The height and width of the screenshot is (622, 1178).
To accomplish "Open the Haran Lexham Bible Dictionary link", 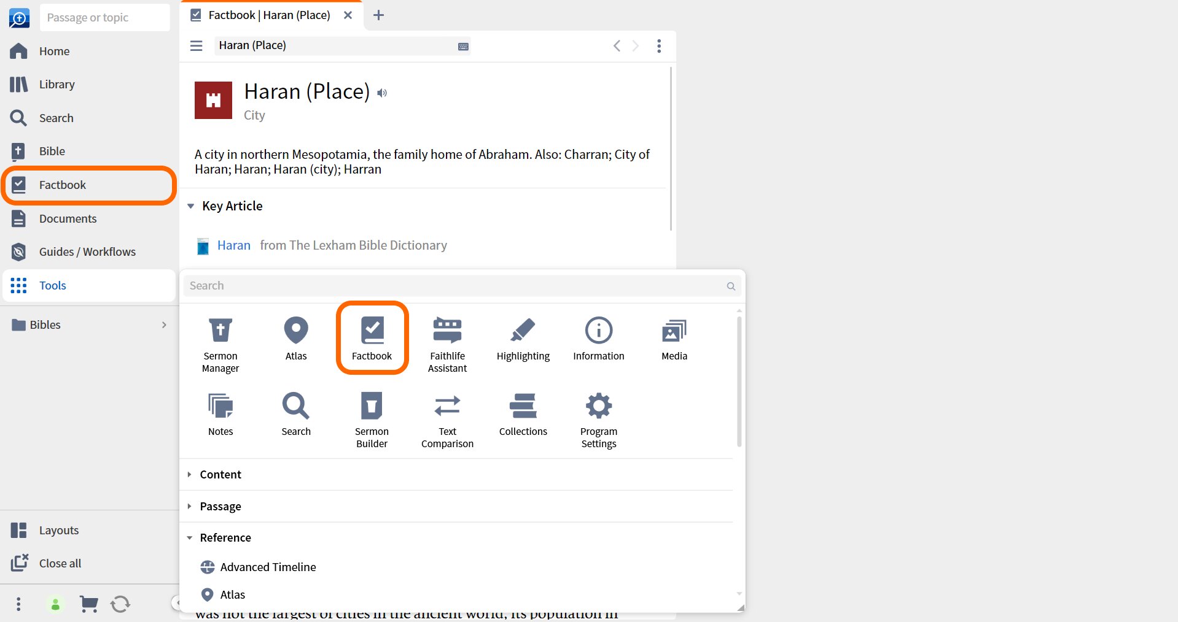I will tap(234, 245).
